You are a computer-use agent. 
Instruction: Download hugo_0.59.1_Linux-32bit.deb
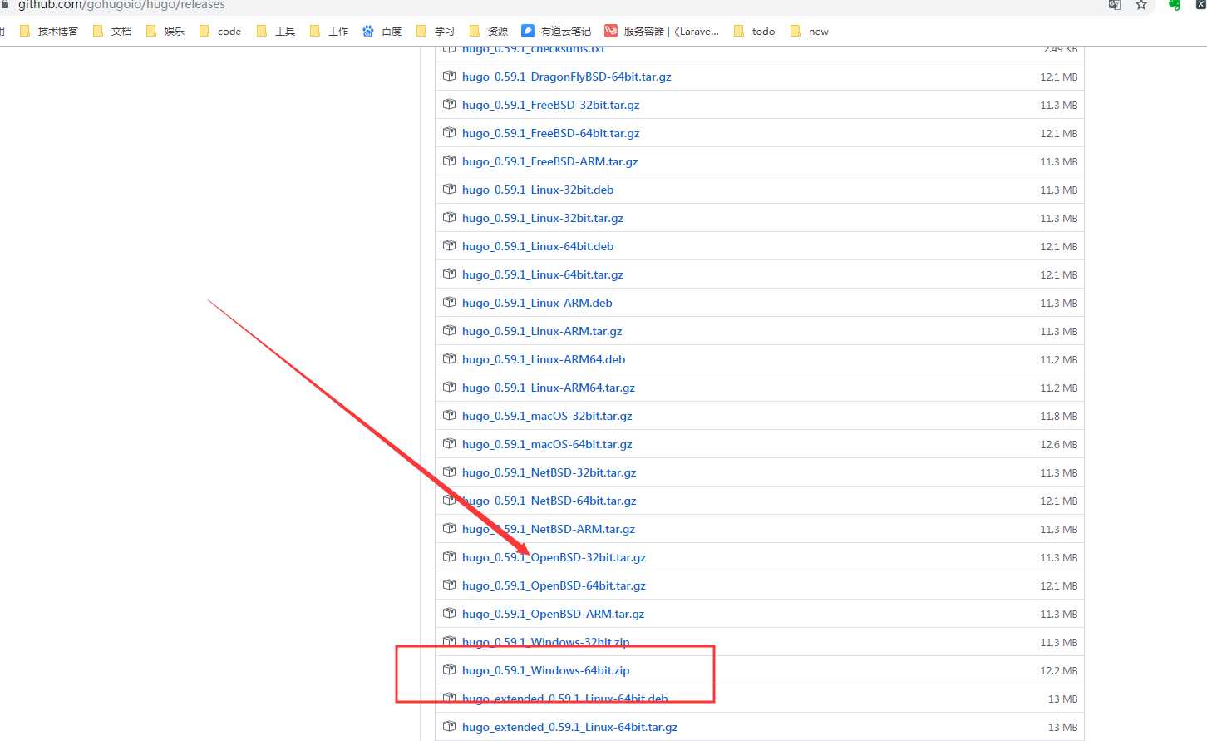pyautogui.click(x=538, y=190)
